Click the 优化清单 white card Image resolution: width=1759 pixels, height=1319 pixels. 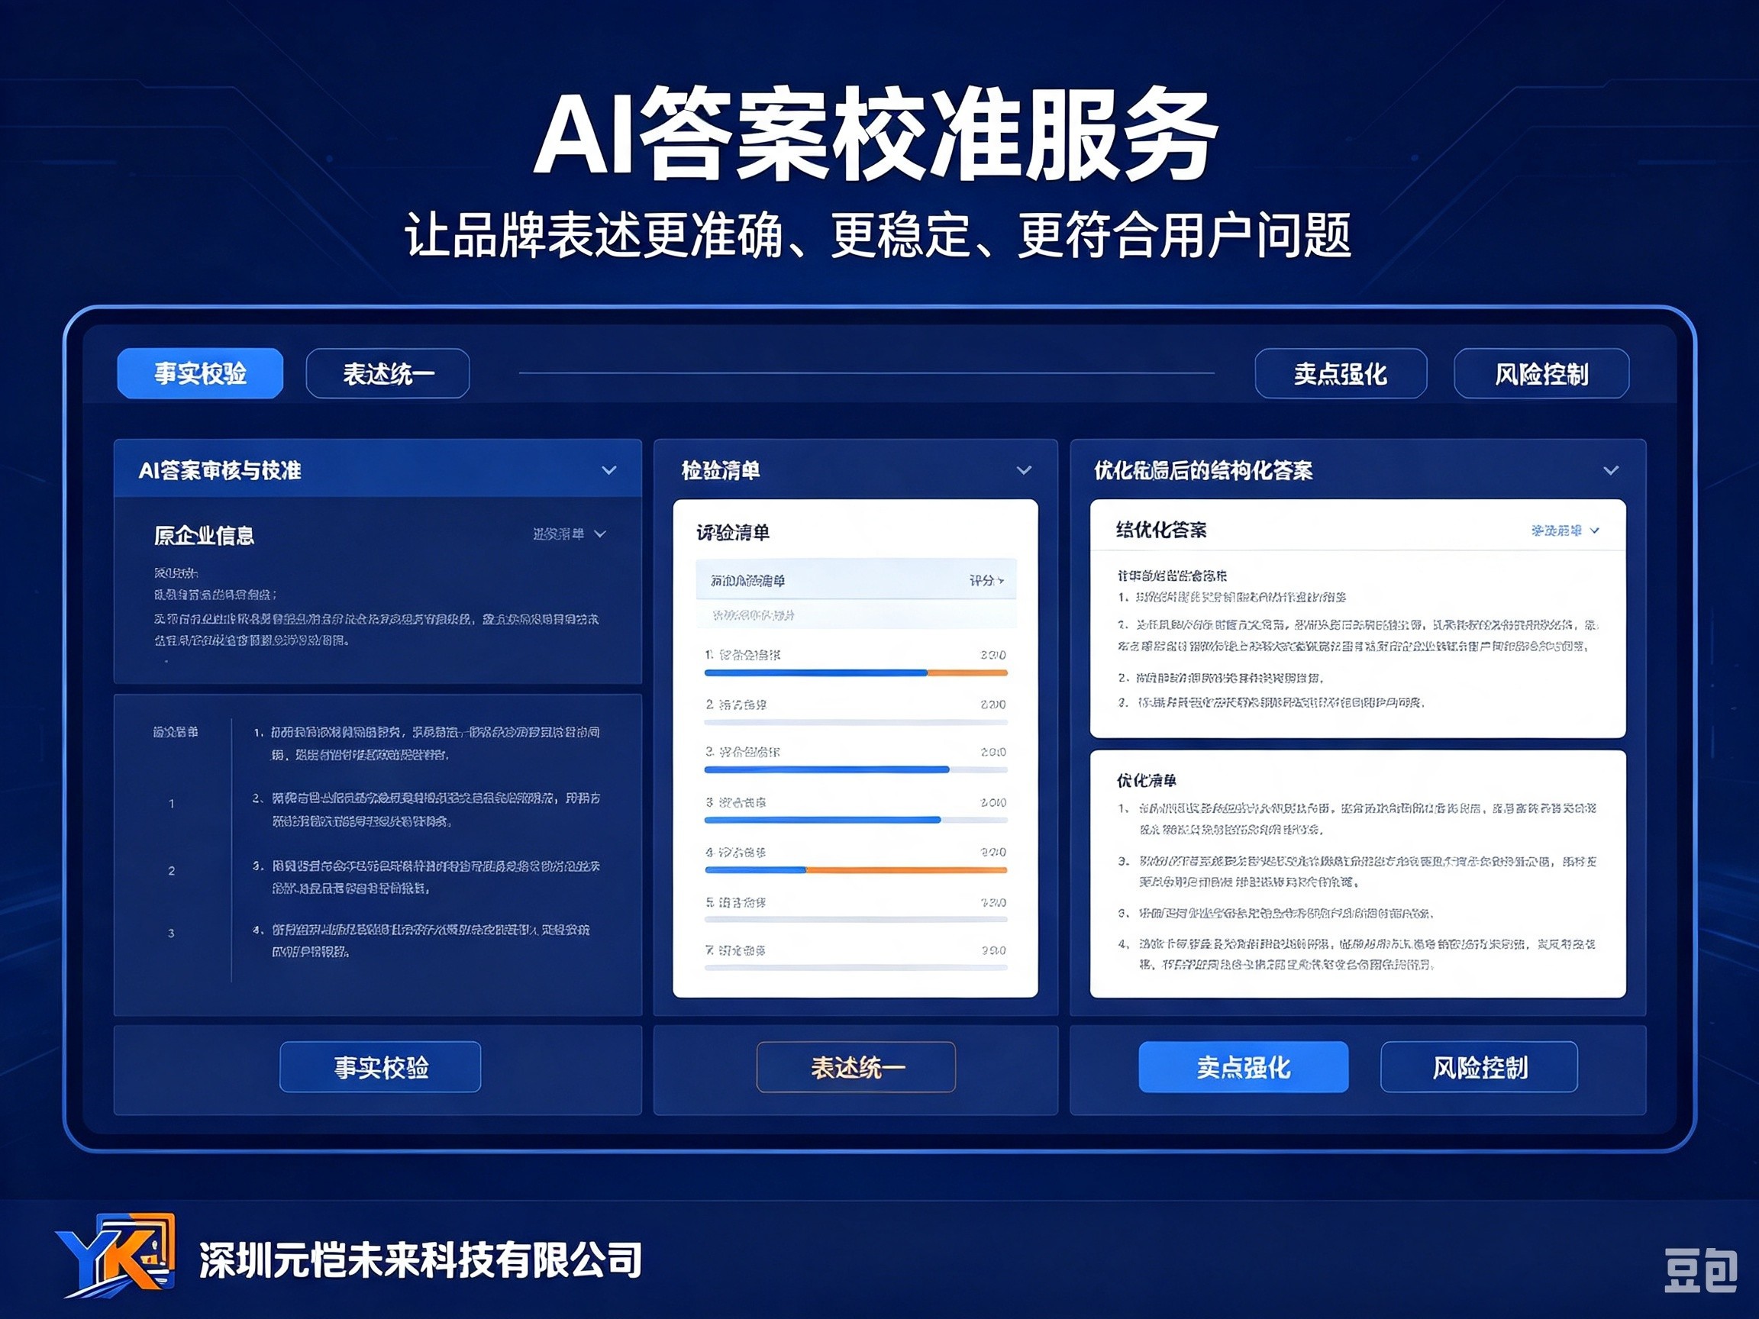(1357, 874)
